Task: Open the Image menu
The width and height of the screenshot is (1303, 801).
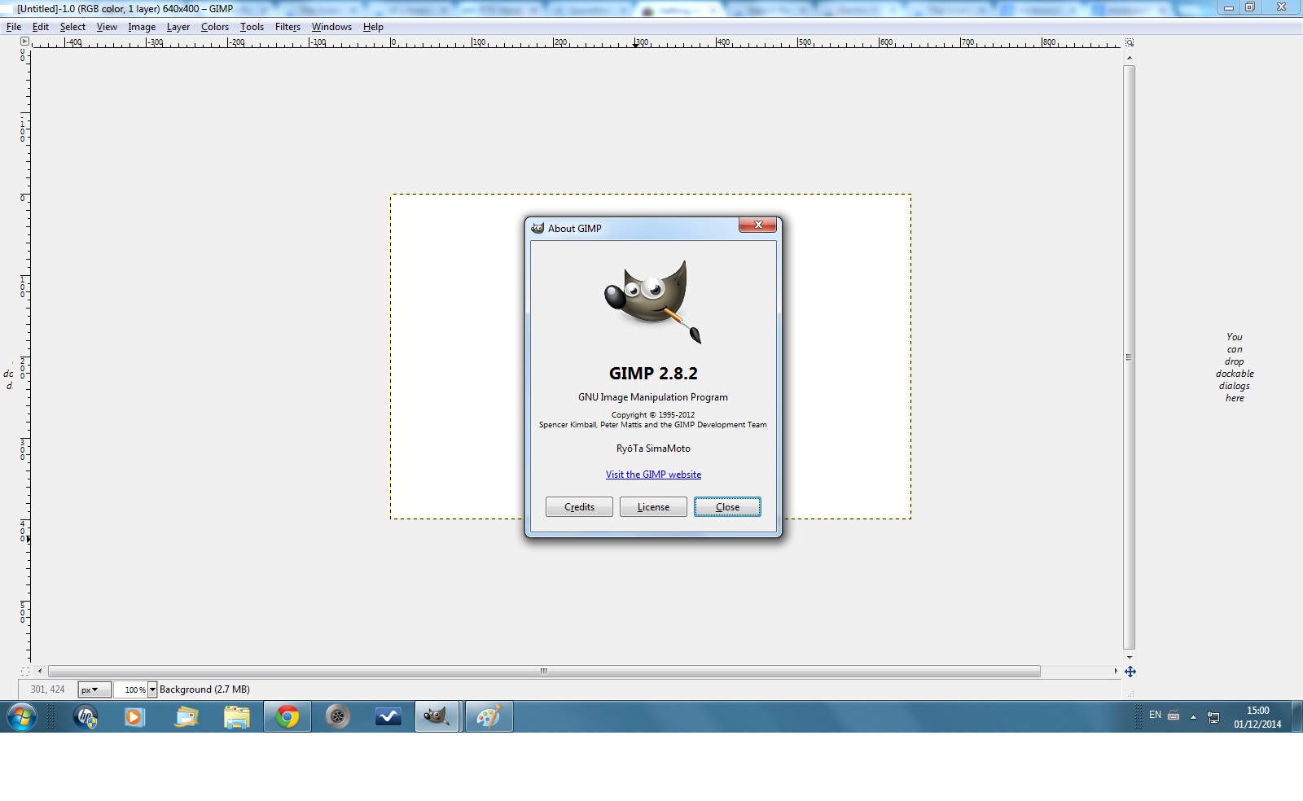Action: pos(142,27)
